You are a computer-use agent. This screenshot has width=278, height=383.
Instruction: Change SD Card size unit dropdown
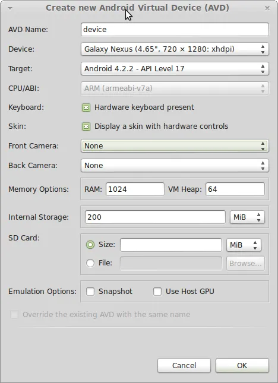point(244,245)
